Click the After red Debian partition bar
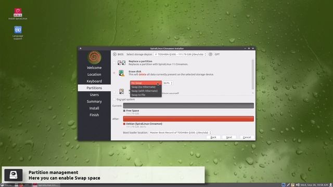The width and height of the screenshot is (333, 187). 188,119
